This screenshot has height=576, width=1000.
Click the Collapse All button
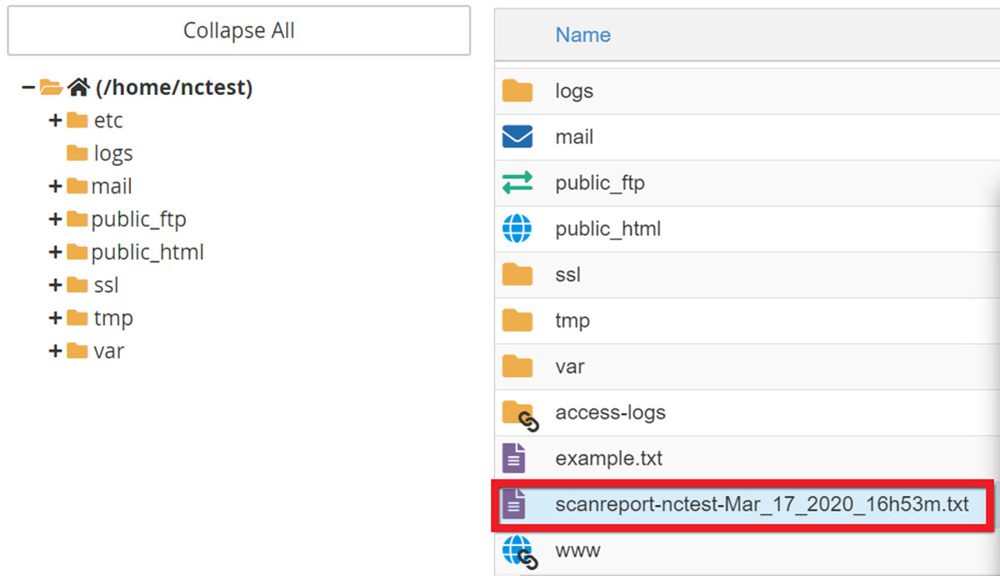pyautogui.click(x=239, y=32)
